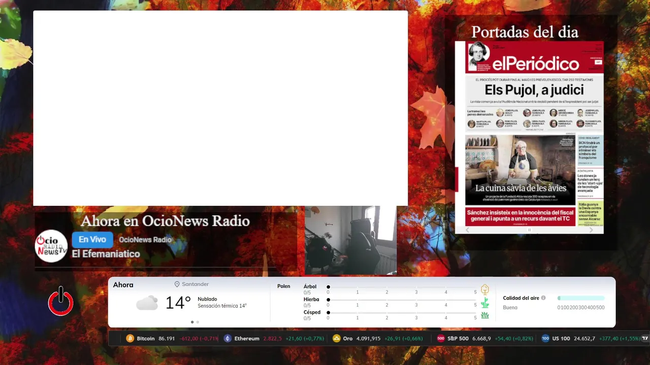Click Ethereum change +21,60 (+0,77%)
The height and width of the screenshot is (365, 650).
coord(305,338)
